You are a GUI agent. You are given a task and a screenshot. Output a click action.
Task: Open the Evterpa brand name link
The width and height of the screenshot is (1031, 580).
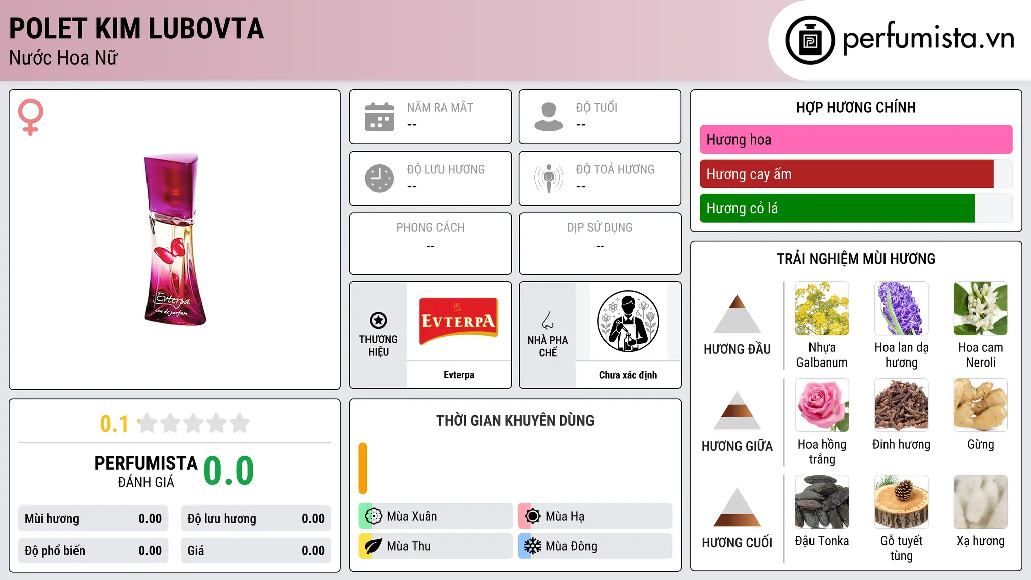(x=459, y=375)
